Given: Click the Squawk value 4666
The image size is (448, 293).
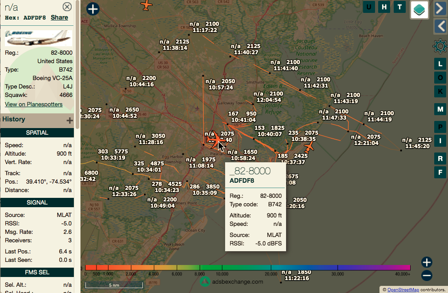Looking at the screenshot, I should click(66, 95).
